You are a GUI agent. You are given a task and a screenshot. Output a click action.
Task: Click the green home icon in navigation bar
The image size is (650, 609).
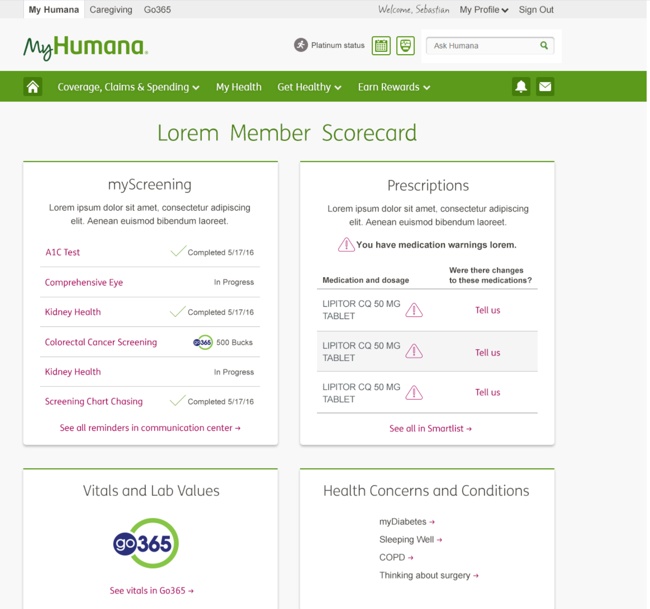33,87
